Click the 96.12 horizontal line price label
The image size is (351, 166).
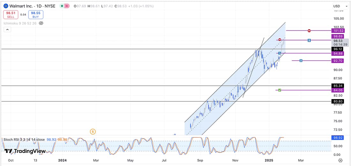(x=338, y=49)
